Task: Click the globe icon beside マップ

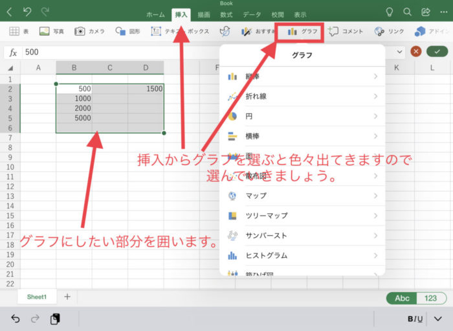Action: point(232,196)
